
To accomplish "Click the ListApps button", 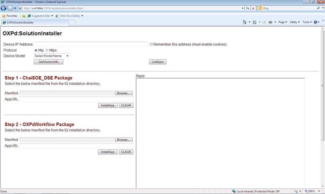I will pyautogui.click(x=157, y=62).
